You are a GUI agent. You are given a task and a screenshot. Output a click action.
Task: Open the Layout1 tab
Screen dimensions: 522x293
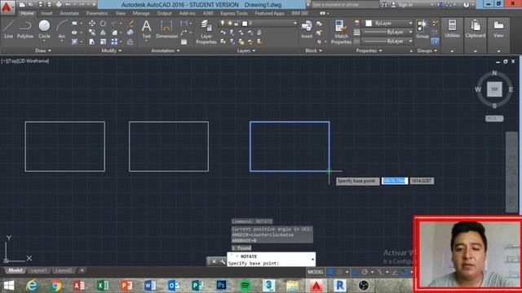click(38, 270)
